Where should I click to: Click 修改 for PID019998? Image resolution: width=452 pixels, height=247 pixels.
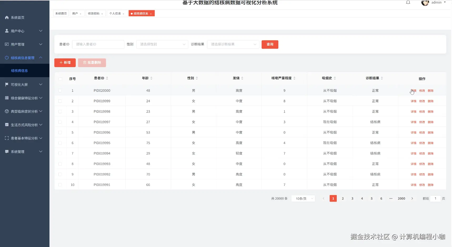(422, 112)
